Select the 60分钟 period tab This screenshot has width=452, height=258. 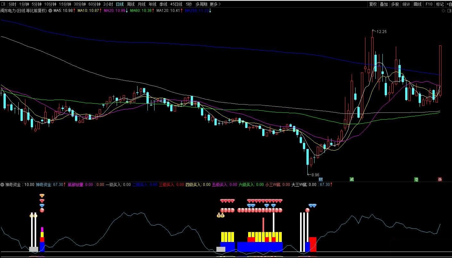coord(95,4)
